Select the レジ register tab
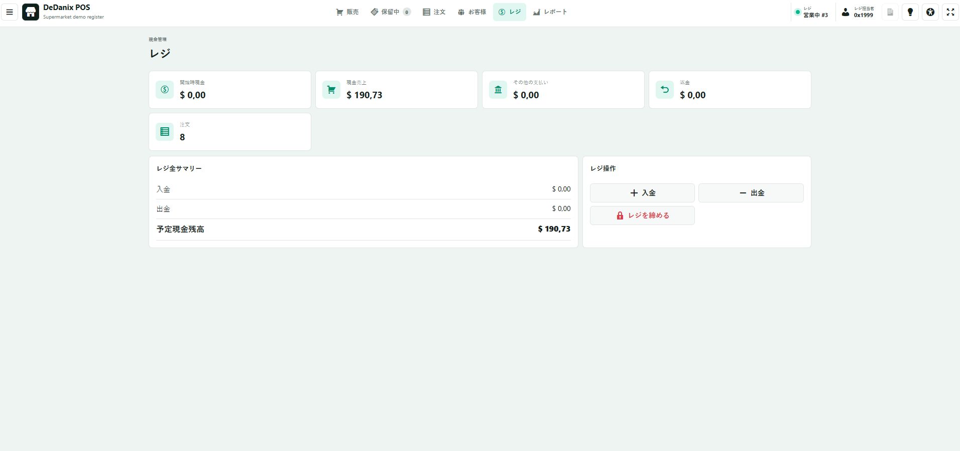Screen dimensions: 960x451 click(509, 12)
